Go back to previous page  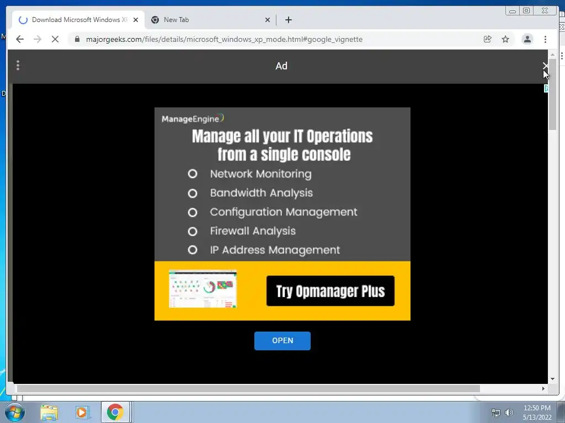pos(20,39)
